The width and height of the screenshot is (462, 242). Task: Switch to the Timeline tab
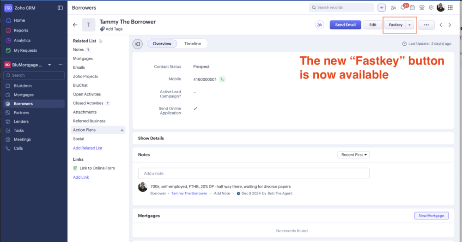click(193, 44)
